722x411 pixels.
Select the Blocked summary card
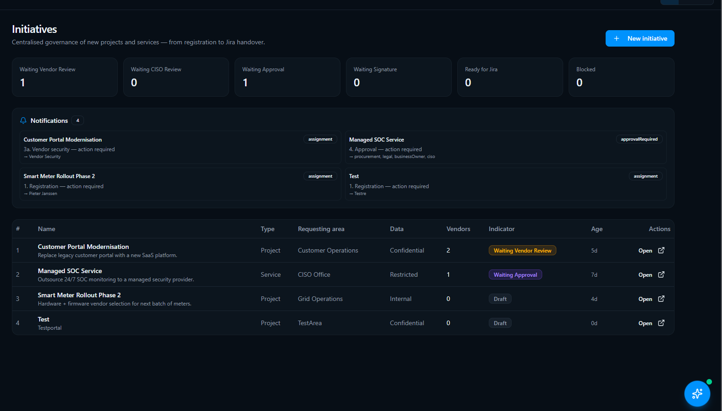(622, 77)
